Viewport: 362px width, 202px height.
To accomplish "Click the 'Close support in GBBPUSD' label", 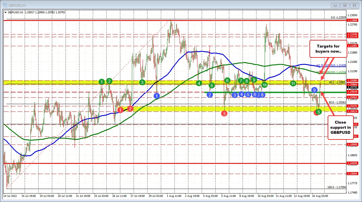I will (340, 128).
